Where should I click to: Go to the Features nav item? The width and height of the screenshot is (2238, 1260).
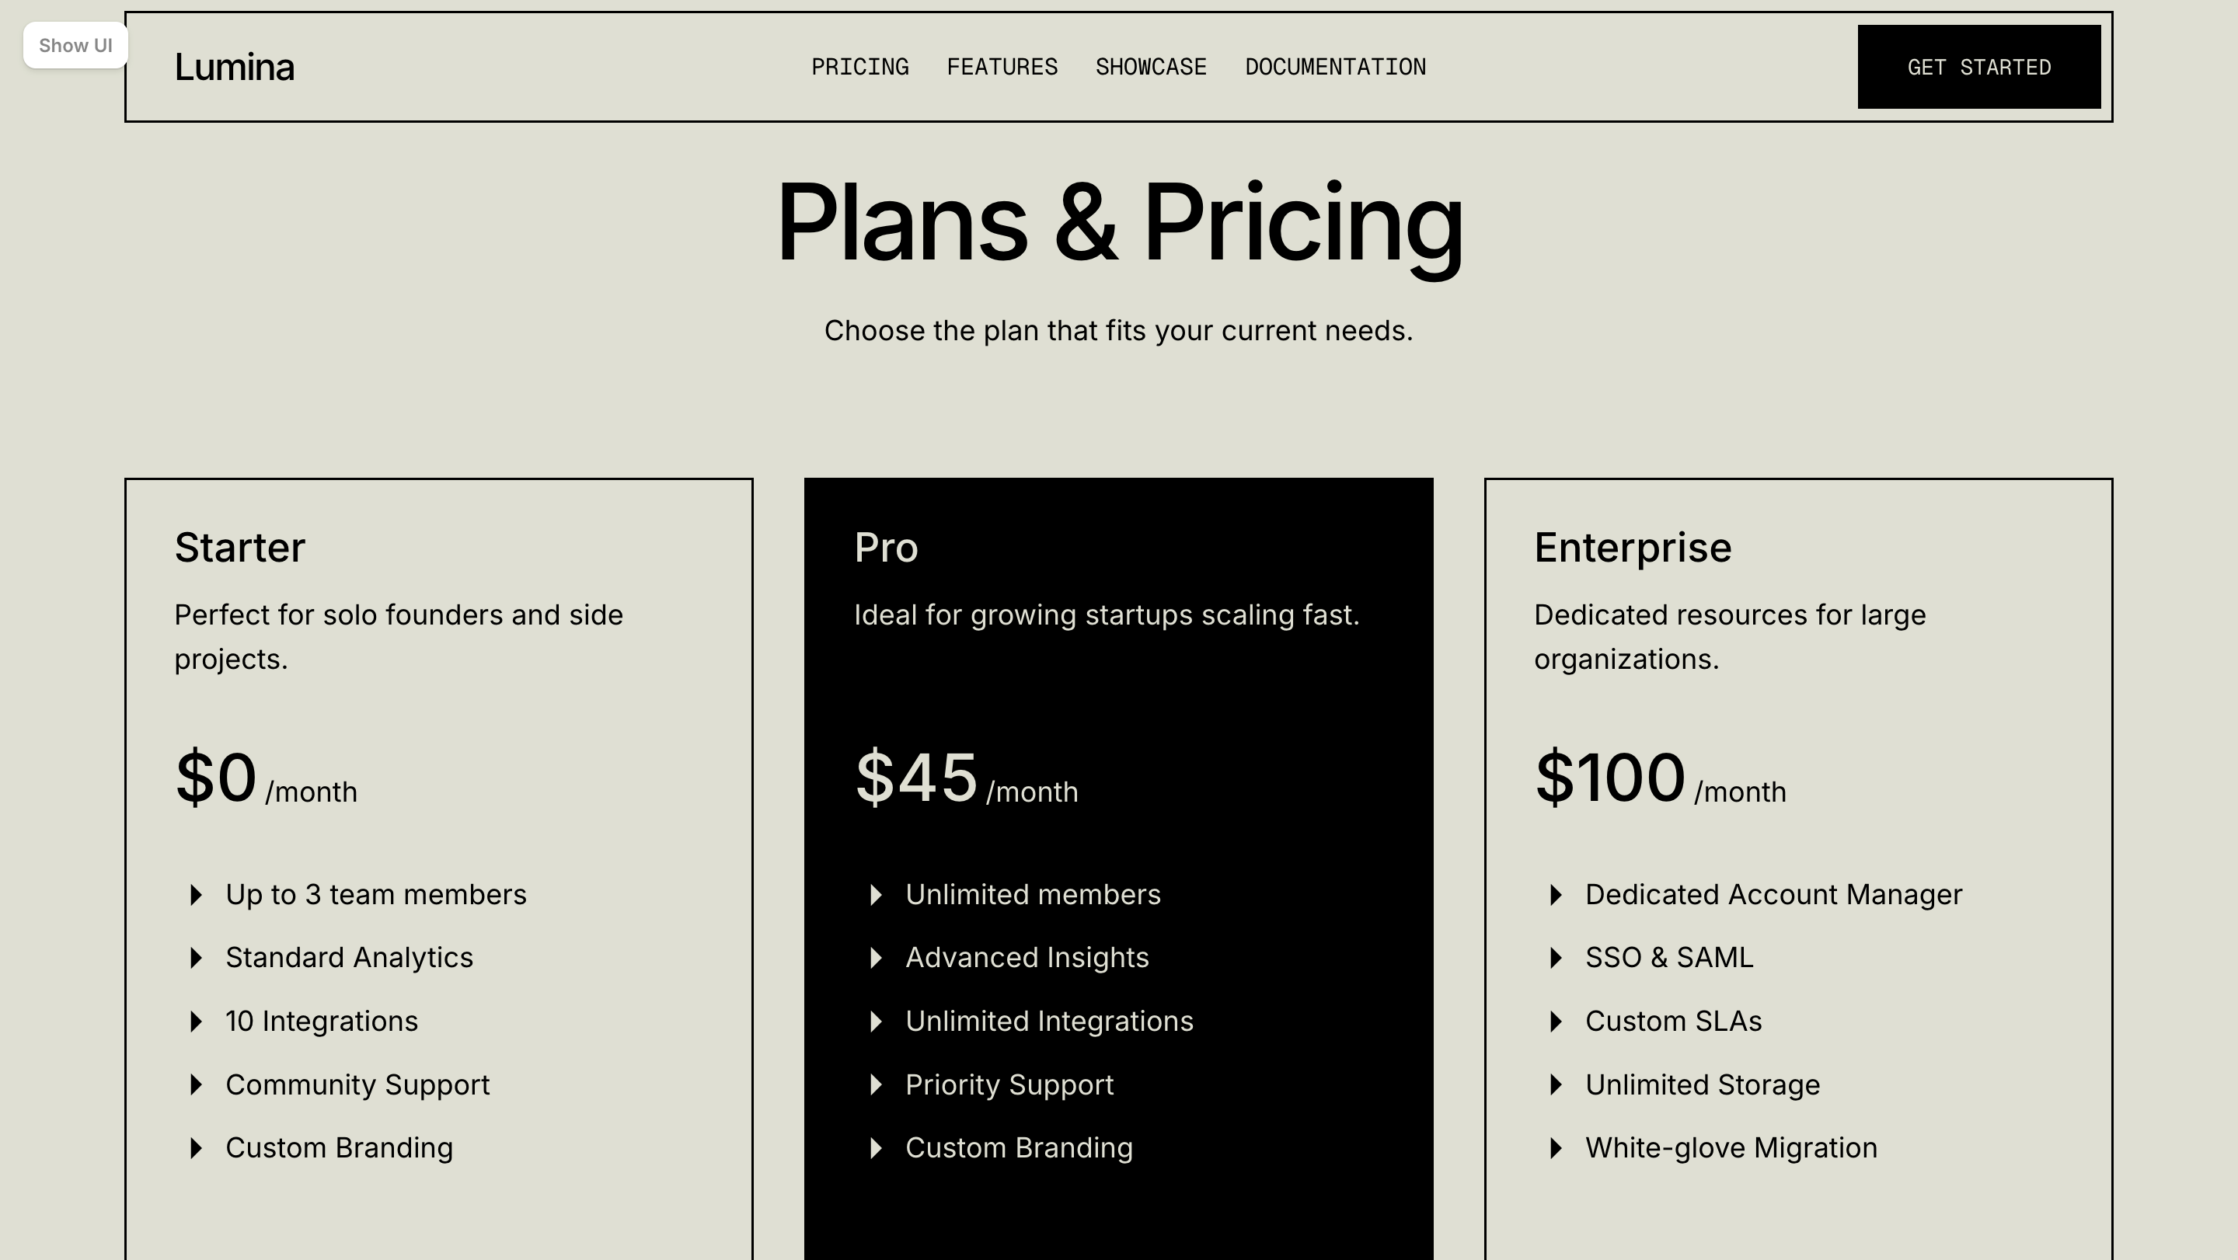(x=1002, y=67)
